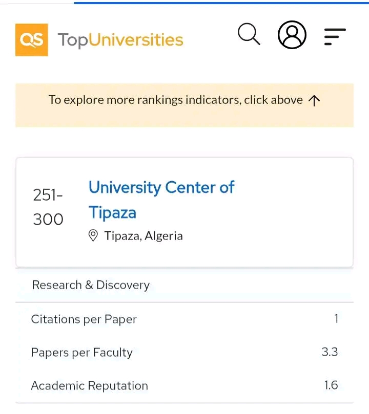Click the QS orange logo icon
369x414 pixels.
pos(32,40)
